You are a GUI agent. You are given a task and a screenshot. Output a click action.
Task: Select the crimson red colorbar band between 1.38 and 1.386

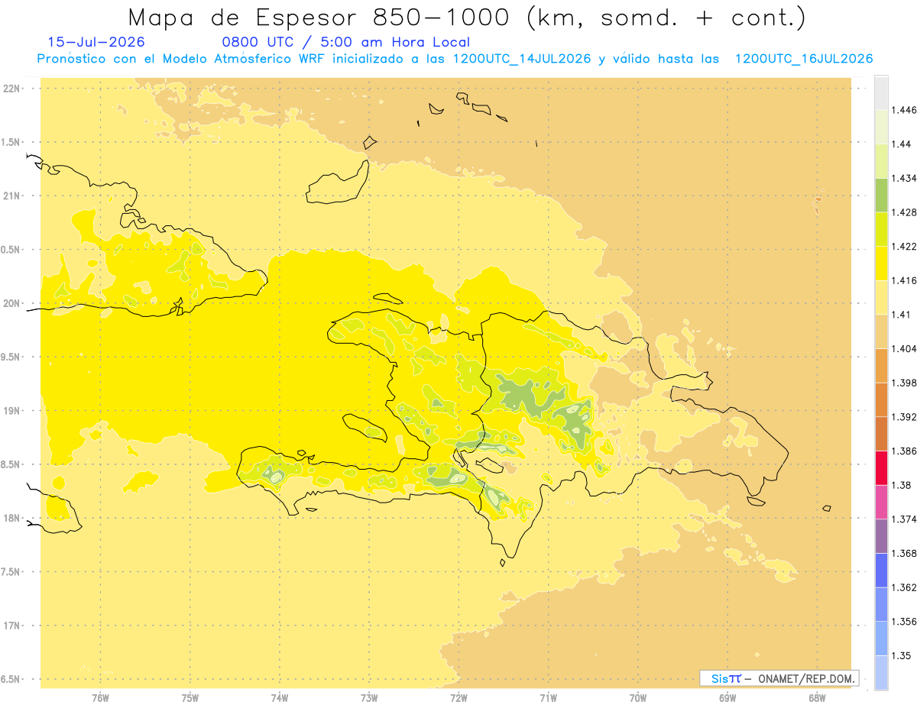(x=881, y=467)
